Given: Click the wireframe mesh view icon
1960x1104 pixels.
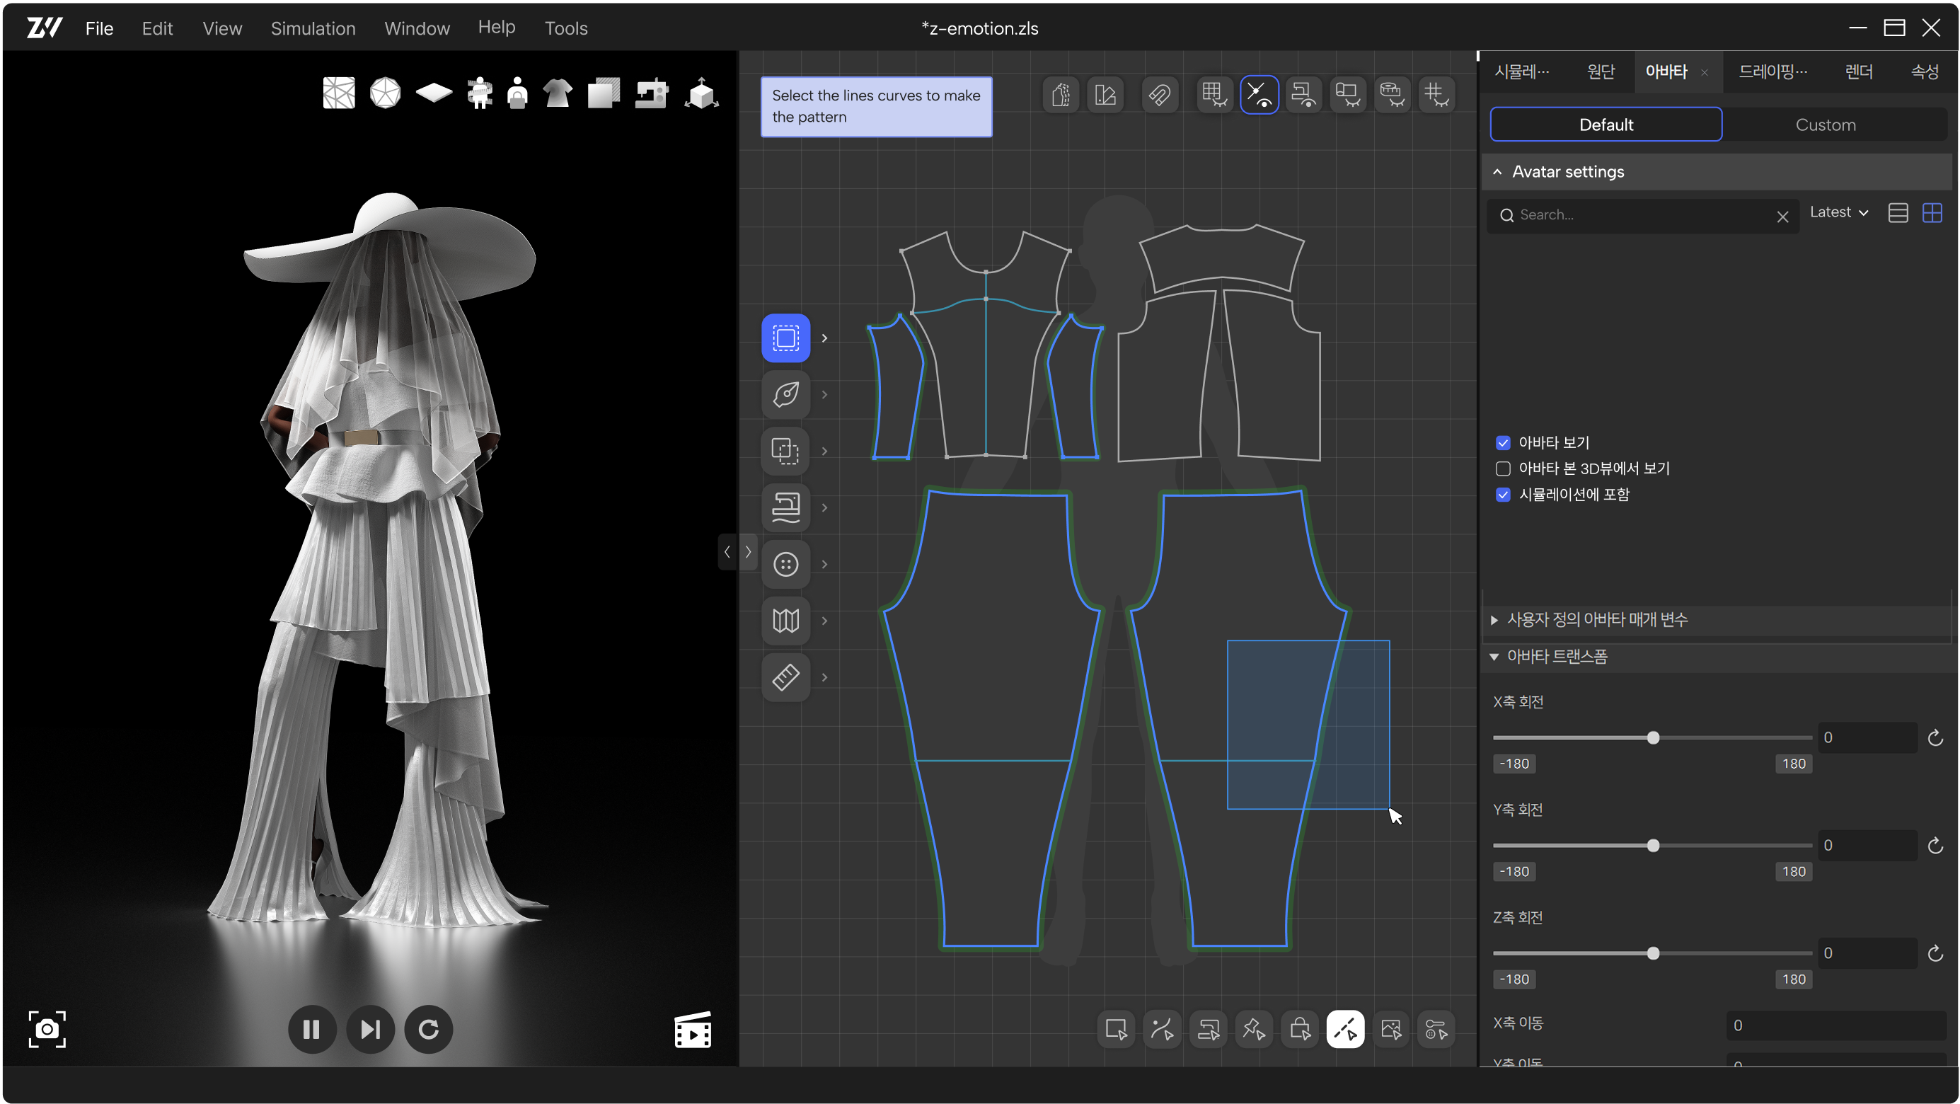Looking at the screenshot, I should pos(339,93).
